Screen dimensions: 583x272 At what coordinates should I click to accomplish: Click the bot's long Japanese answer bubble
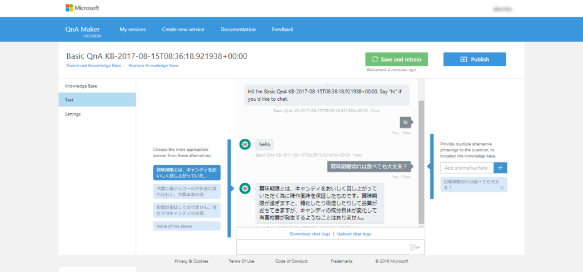(x=319, y=203)
